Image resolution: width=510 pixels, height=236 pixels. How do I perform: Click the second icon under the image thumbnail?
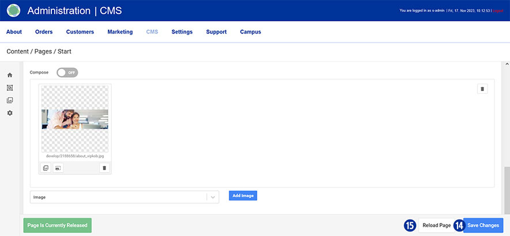(x=58, y=168)
